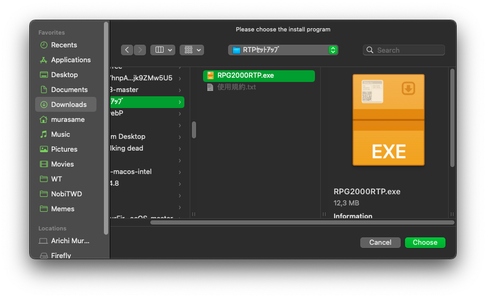Select Pictures in the sidebar
This screenshot has width=486, height=298.
64,150
